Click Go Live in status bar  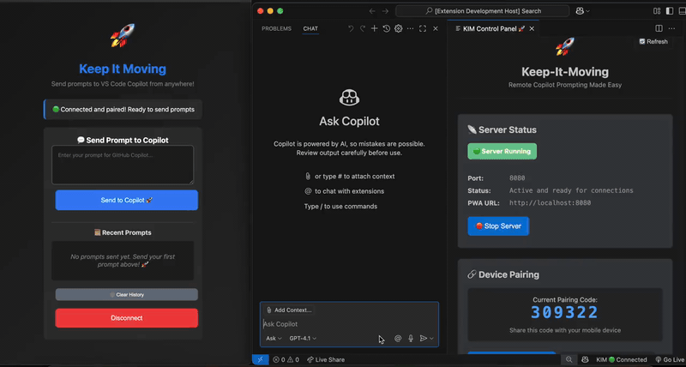click(670, 359)
